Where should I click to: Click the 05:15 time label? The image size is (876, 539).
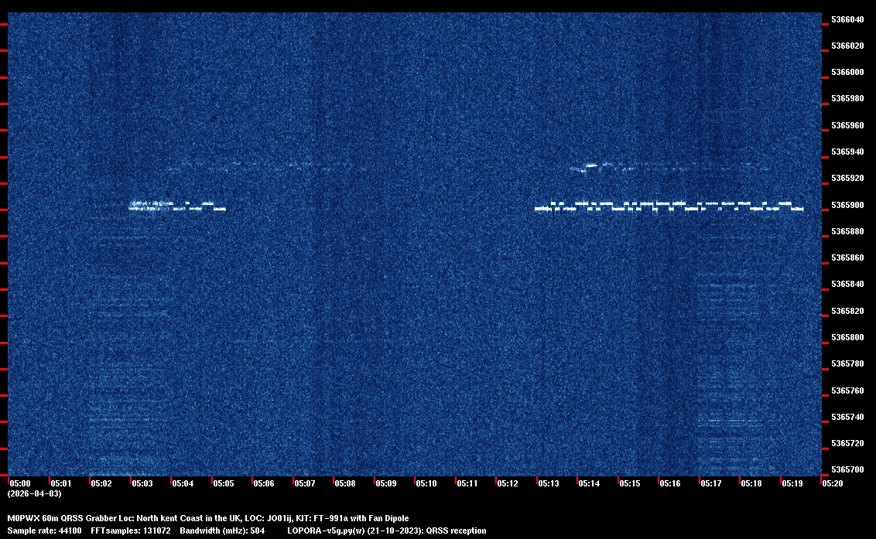630,483
